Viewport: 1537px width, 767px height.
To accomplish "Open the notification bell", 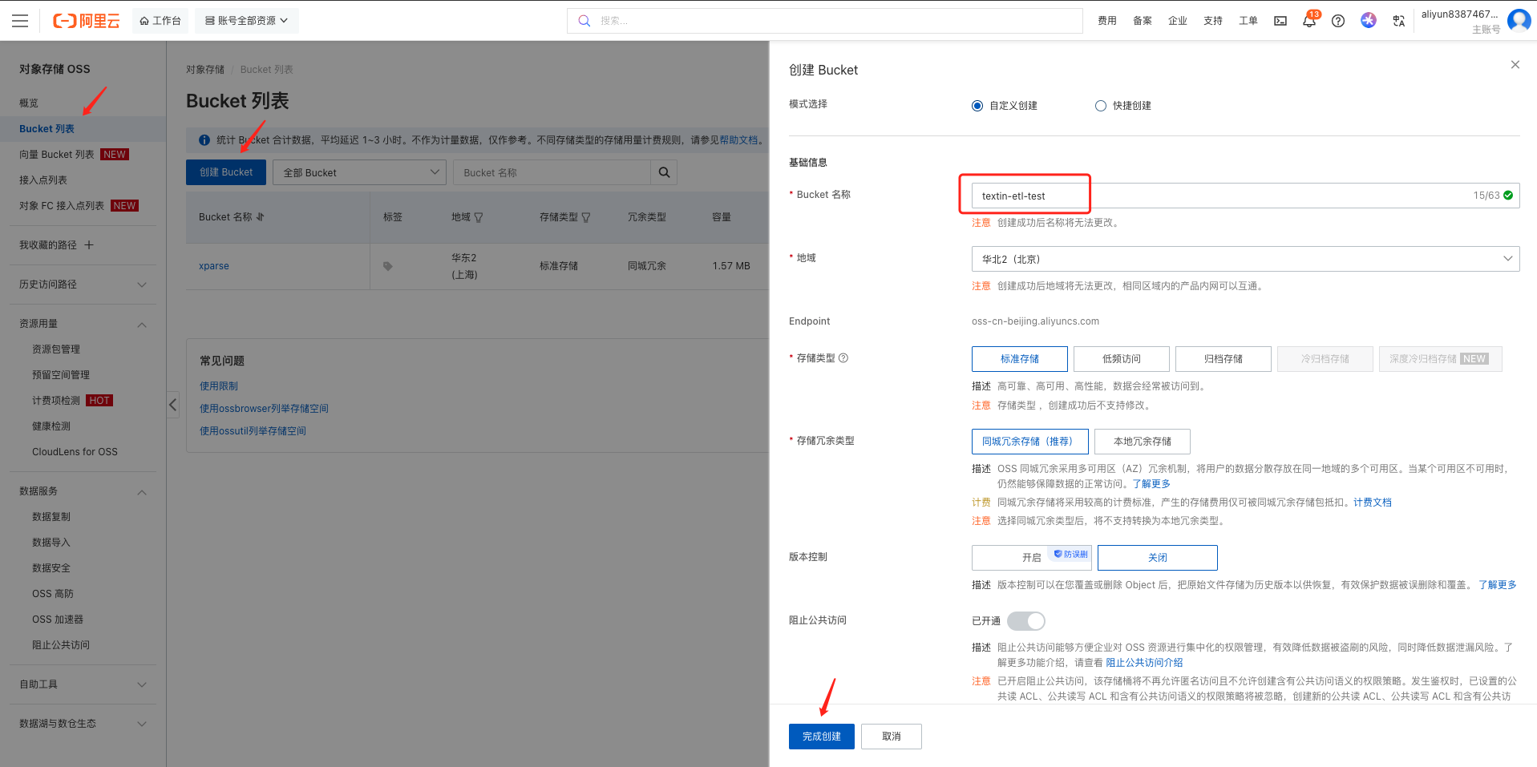I will 1308,22.
